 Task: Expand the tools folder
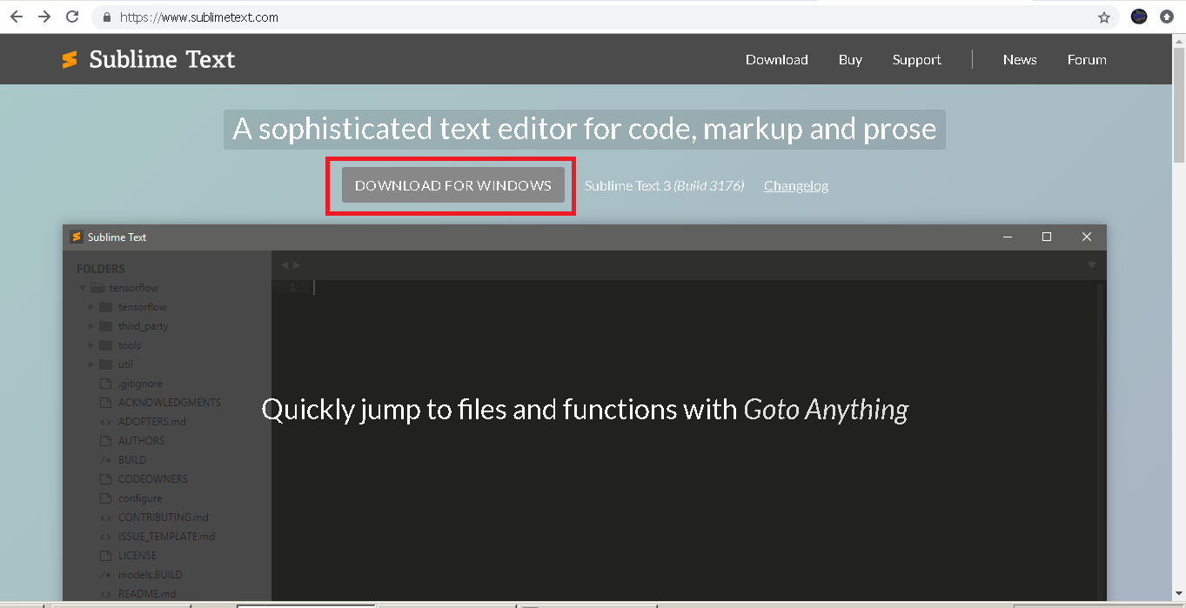pos(91,344)
